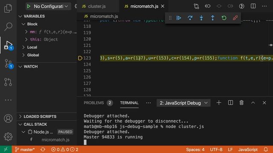Viewport: 273px width, 153px height.
Task: Open timeline history icon in editor toolbar
Action: (x=242, y=6)
